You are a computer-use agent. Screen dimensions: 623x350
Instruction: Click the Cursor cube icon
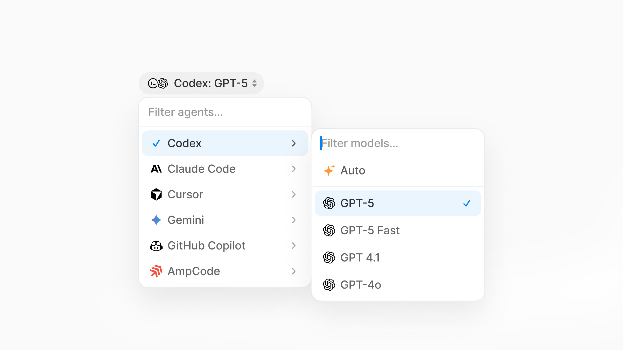coord(157,194)
